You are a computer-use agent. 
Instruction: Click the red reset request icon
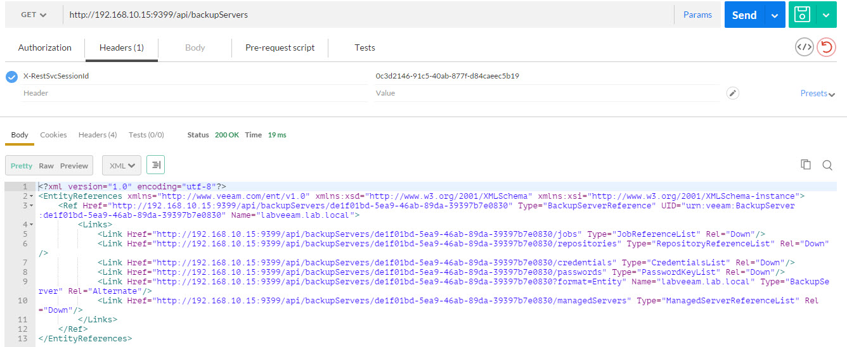826,47
